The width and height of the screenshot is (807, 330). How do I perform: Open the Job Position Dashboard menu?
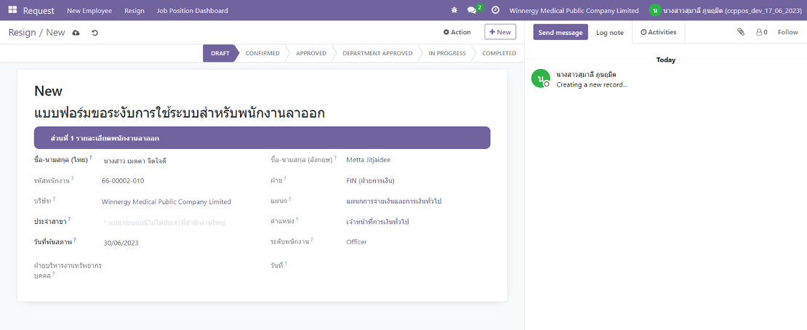192,11
